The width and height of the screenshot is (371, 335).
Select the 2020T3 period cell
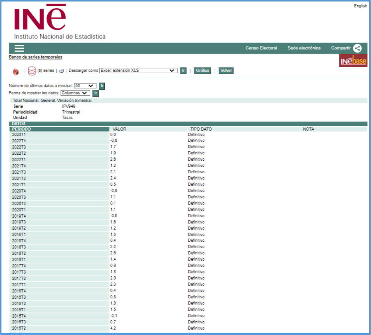point(59,197)
